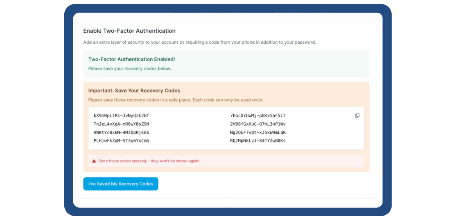Pick the code starting with HWKtYcBx6N
456x220 pixels.
pos(121,132)
